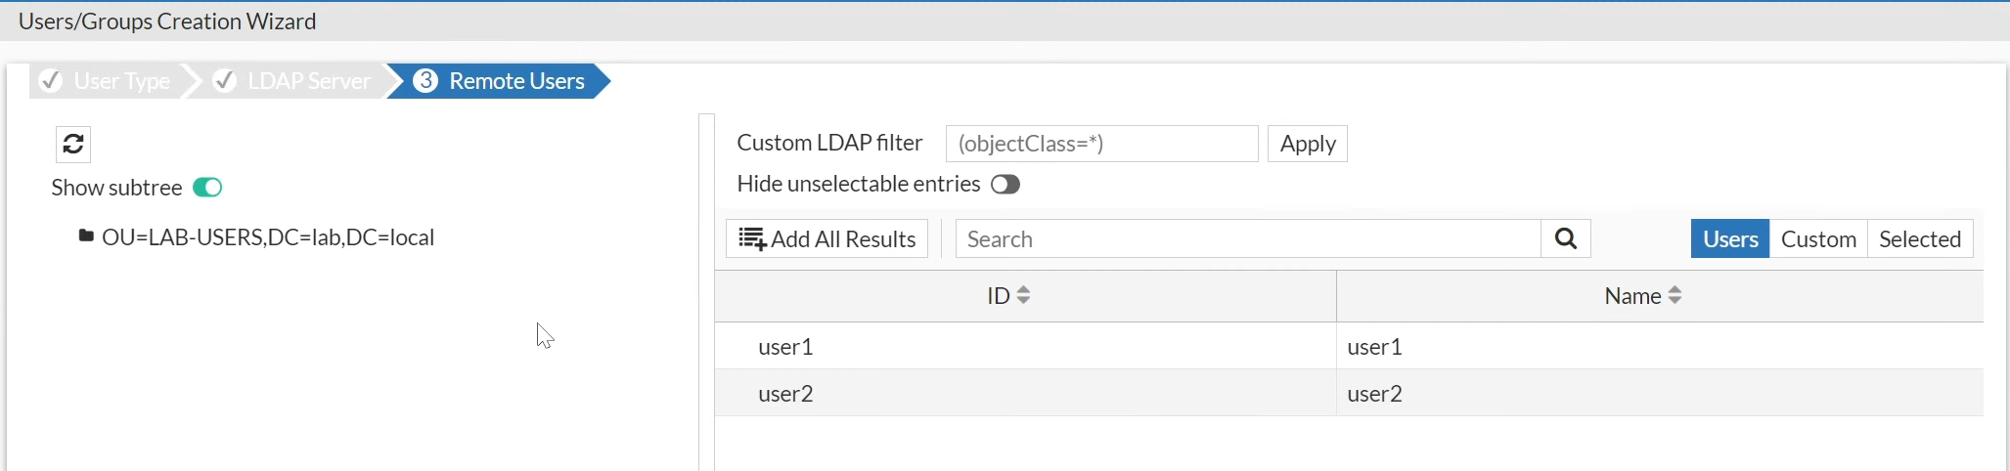Apply the custom LDAP filter
Screen dimensions: 2010x471
point(1308,144)
